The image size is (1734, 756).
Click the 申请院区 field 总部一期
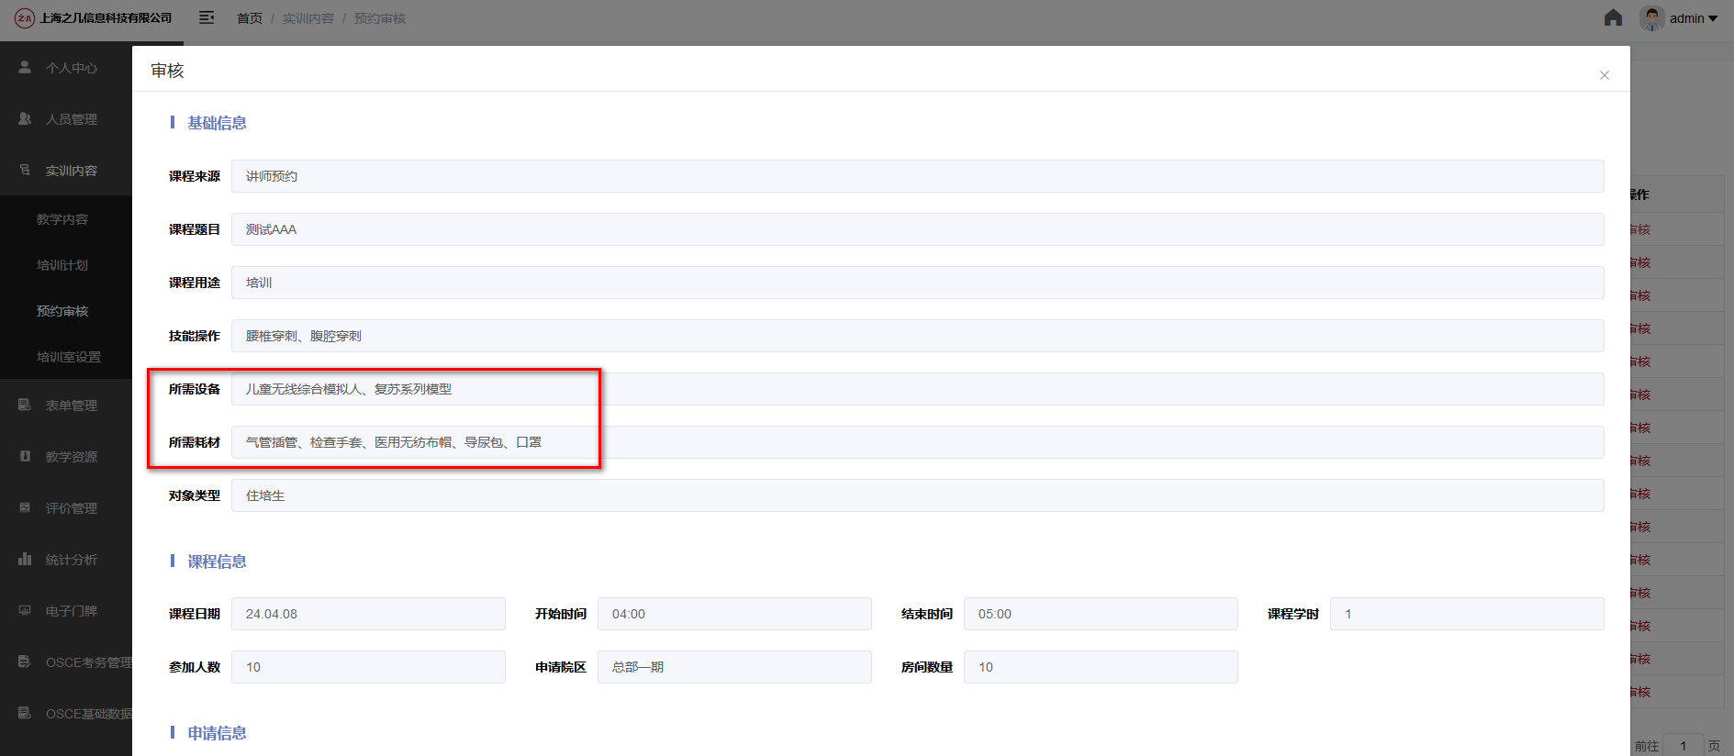[x=734, y=667]
